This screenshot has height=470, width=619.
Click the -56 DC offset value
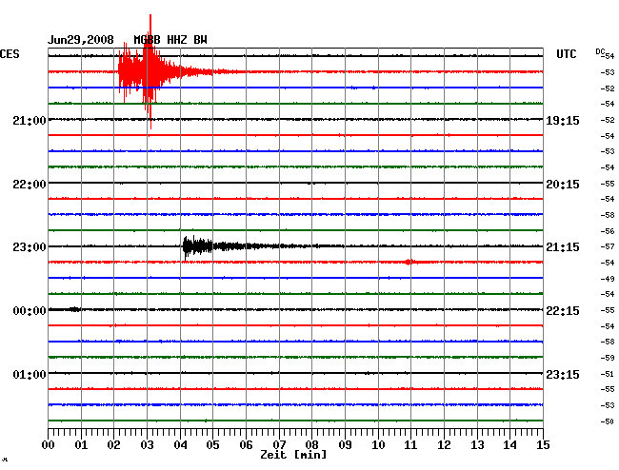click(x=608, y=231)
